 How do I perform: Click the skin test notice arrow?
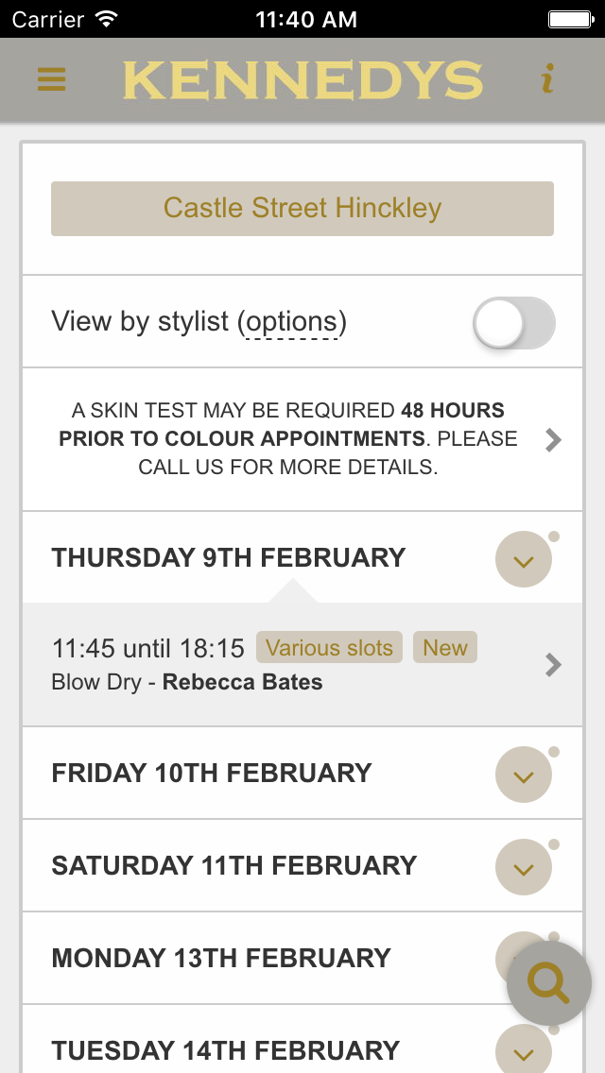pyautogui.click(x=553, y=439)
